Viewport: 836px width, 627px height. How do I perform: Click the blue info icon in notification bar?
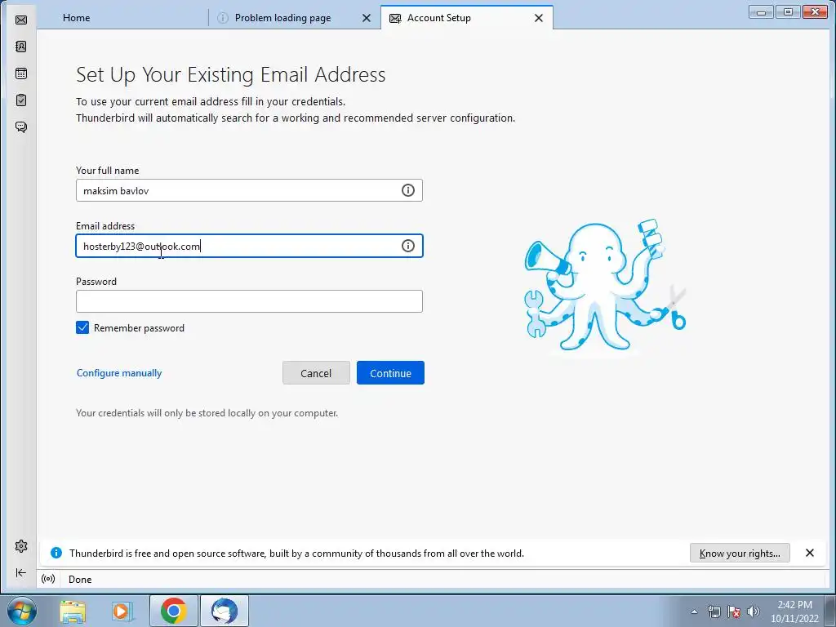[56, 553]
